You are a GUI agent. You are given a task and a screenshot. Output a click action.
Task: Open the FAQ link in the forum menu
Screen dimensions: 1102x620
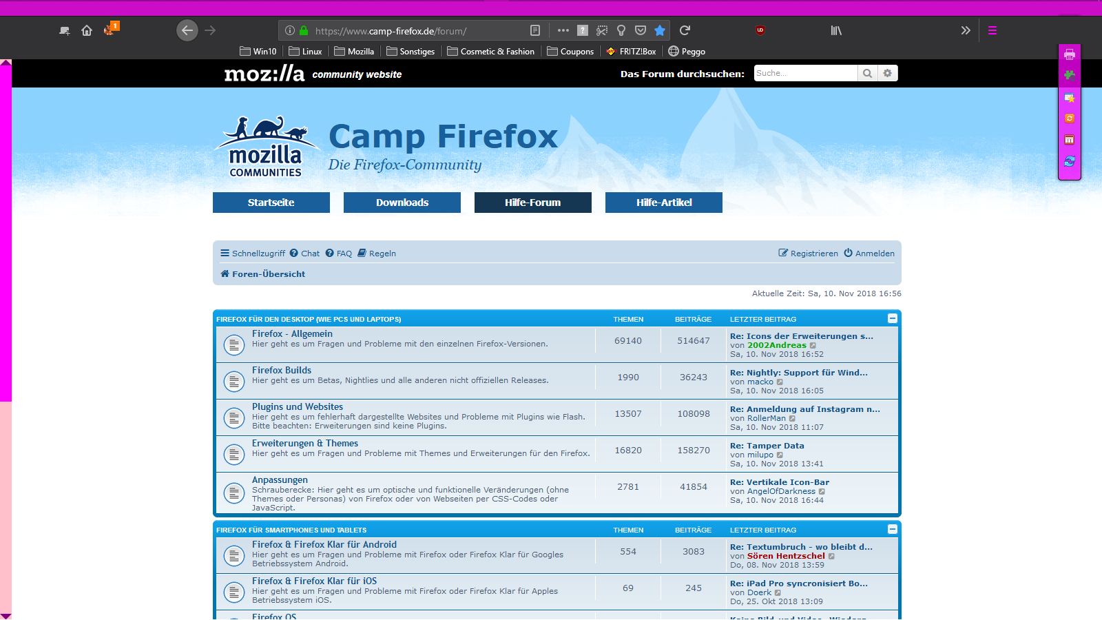click(x=339, y=254)
